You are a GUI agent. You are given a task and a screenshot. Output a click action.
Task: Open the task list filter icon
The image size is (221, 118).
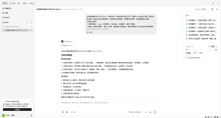pyautogui.click(x=31, y=22)
